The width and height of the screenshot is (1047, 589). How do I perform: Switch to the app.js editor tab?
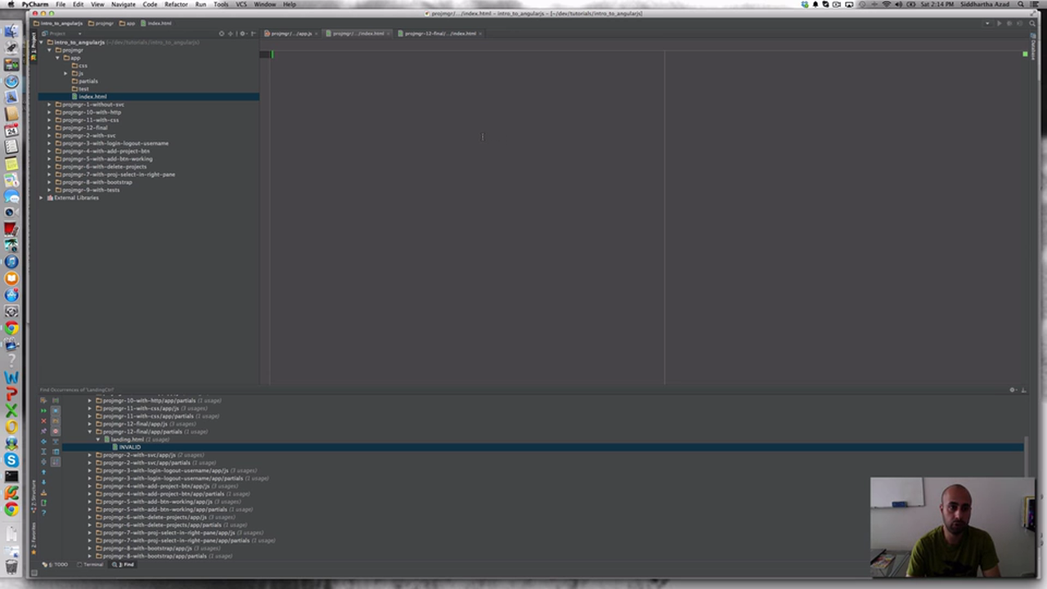tap(292, 34)
